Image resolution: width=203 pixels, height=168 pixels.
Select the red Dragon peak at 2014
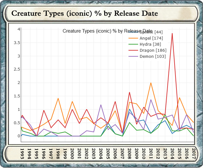(172, 34)
